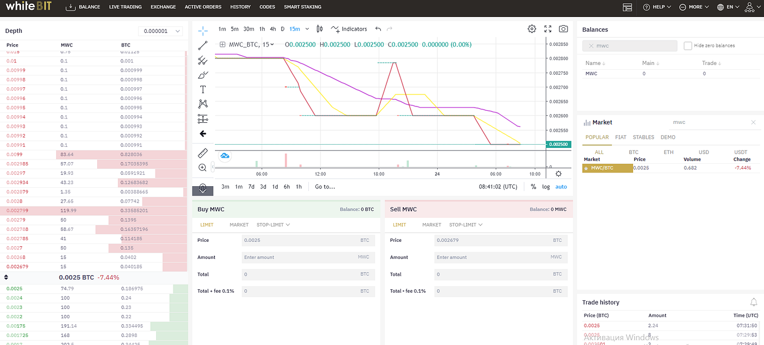The image size is (764, 345).
Task: Open chart settings gear
Action: click(x=532, y=29)
